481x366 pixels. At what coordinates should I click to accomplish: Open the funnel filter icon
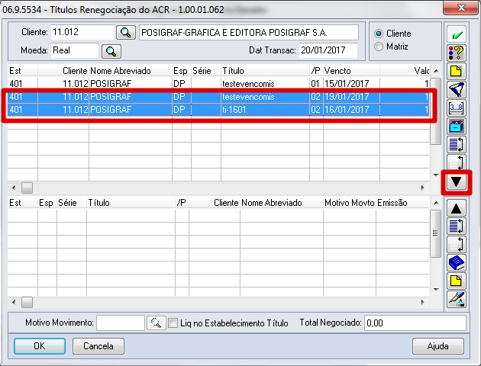[457, 89]
